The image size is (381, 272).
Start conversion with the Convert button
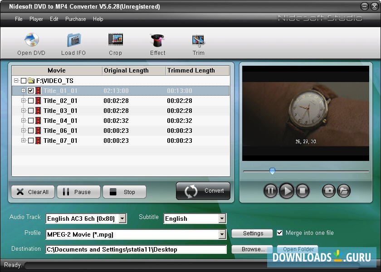click(203, 191)
